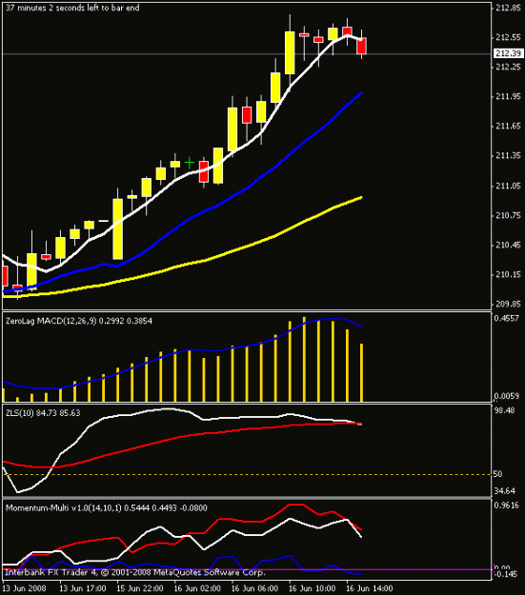Click the 98.48 scale value in ZLS panel

pos(504,410)
